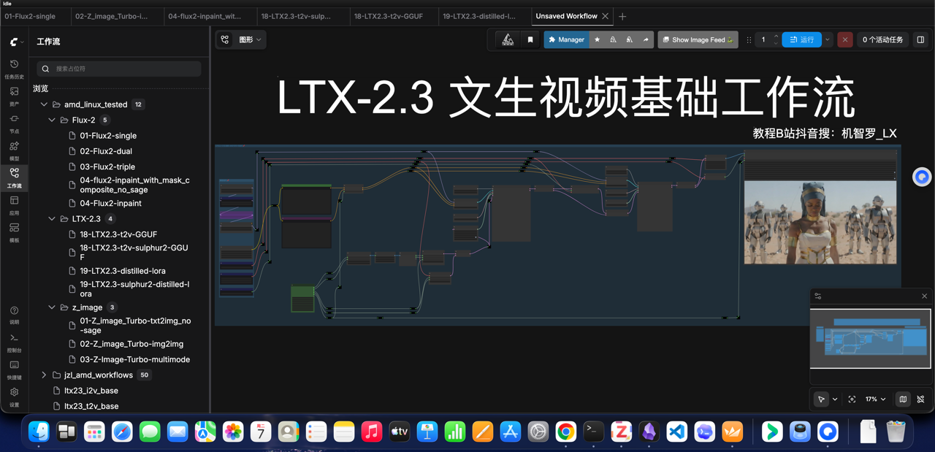The width and height of the screenshot is (935, 452).
Task: Open minimap settings sliders icon
Action: tap(818, 296)
